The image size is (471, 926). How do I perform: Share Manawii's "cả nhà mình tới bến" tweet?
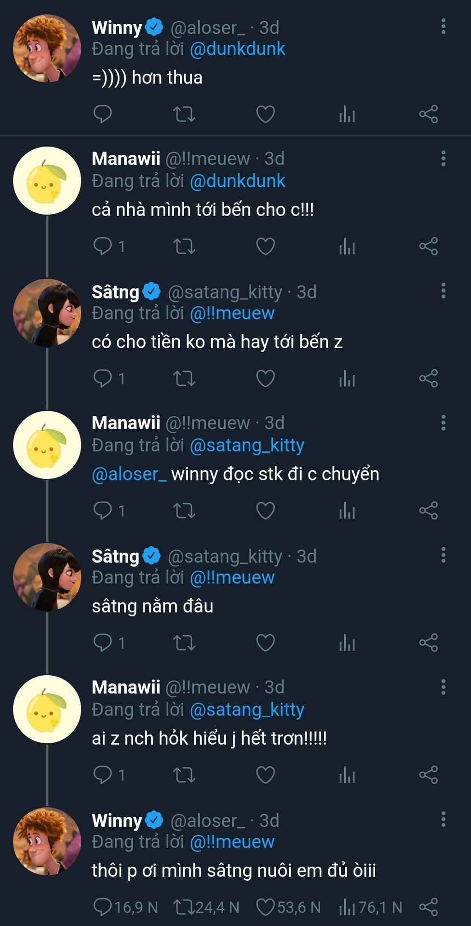[428, 246]
